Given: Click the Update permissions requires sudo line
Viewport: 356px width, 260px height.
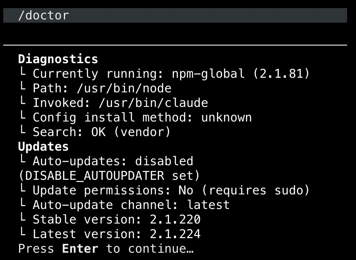Looking at the screenshot, I should coord(164,190).
